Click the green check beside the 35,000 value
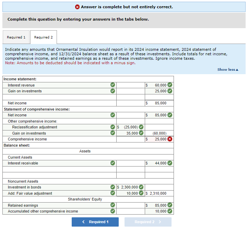This screenshot has width=247, height=229. coord(141,133)
